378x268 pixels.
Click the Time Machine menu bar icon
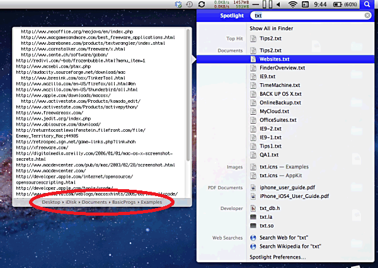coord(190,4)
